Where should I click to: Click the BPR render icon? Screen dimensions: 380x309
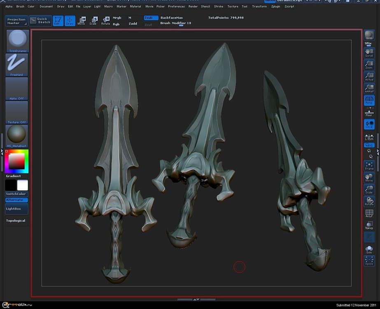pos(369,36)
